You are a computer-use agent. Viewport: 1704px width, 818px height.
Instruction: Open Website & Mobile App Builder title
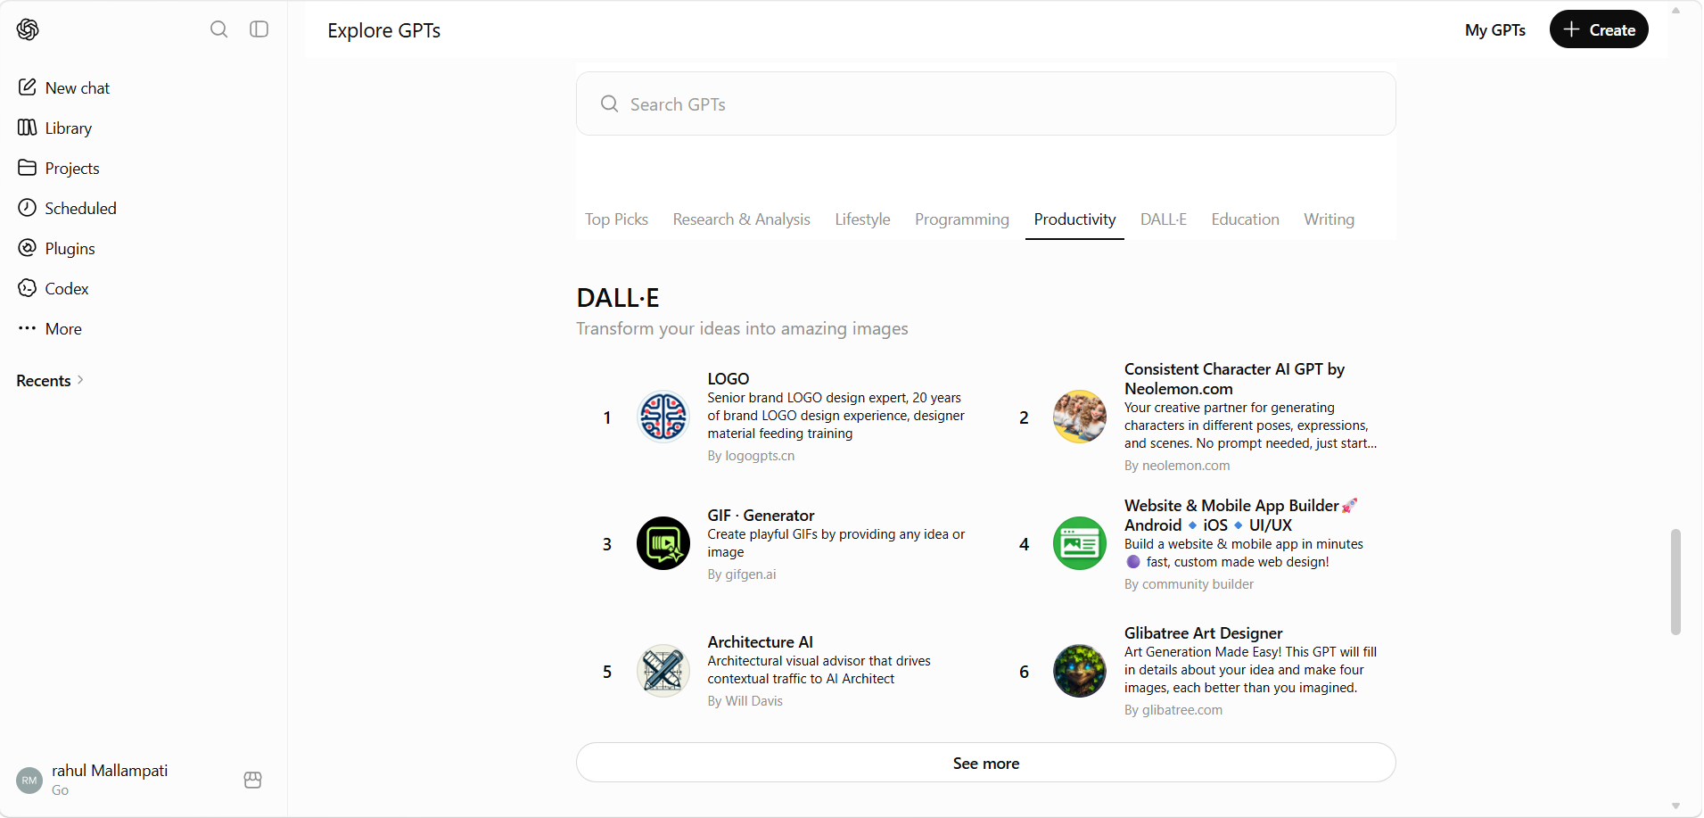[x=1241, y=516]
